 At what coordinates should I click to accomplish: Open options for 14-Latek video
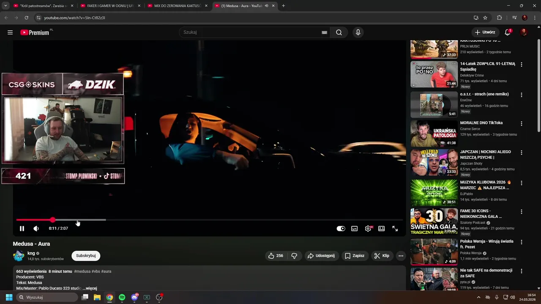pyautogui.click(x=522, y=65)
